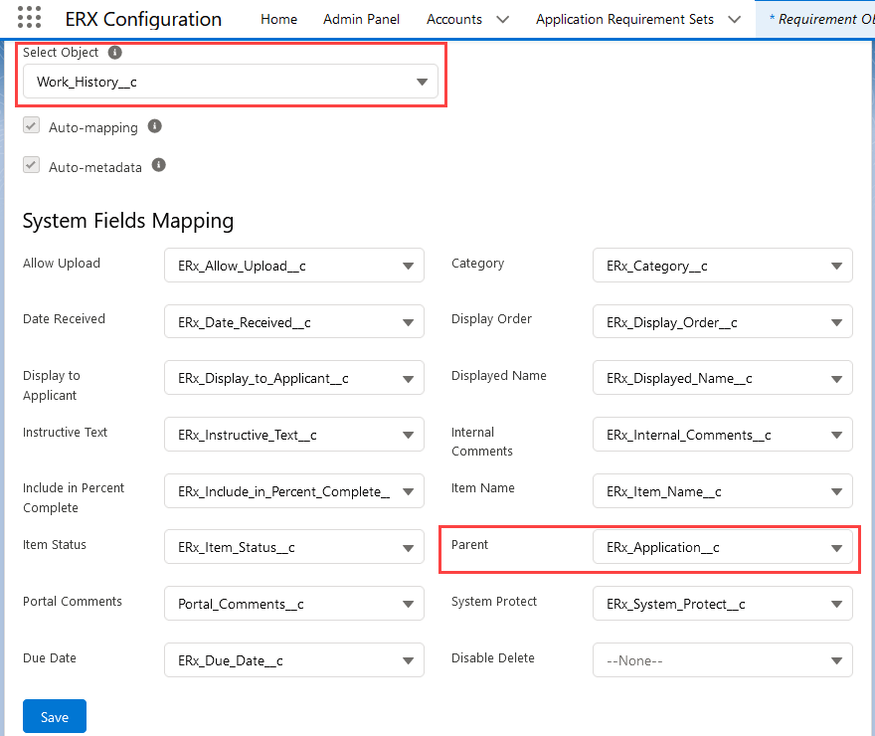The height and width of the screenshot is (736, 875).
Task: Toggle the Auto-metadata checkbox
Action: tap(32, 166)
